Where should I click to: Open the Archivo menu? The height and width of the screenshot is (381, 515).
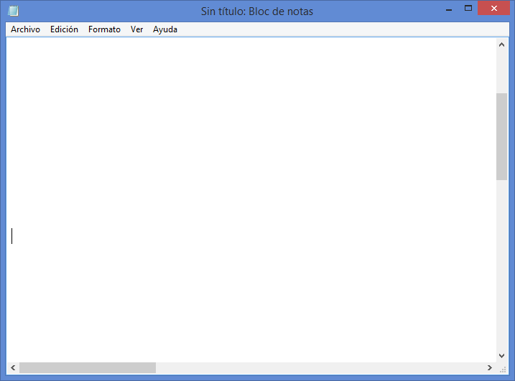pyautogui.click(x=25, y=29)
